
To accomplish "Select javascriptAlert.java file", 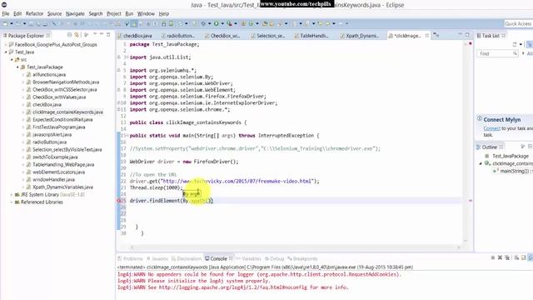I will tap(52, 134).
